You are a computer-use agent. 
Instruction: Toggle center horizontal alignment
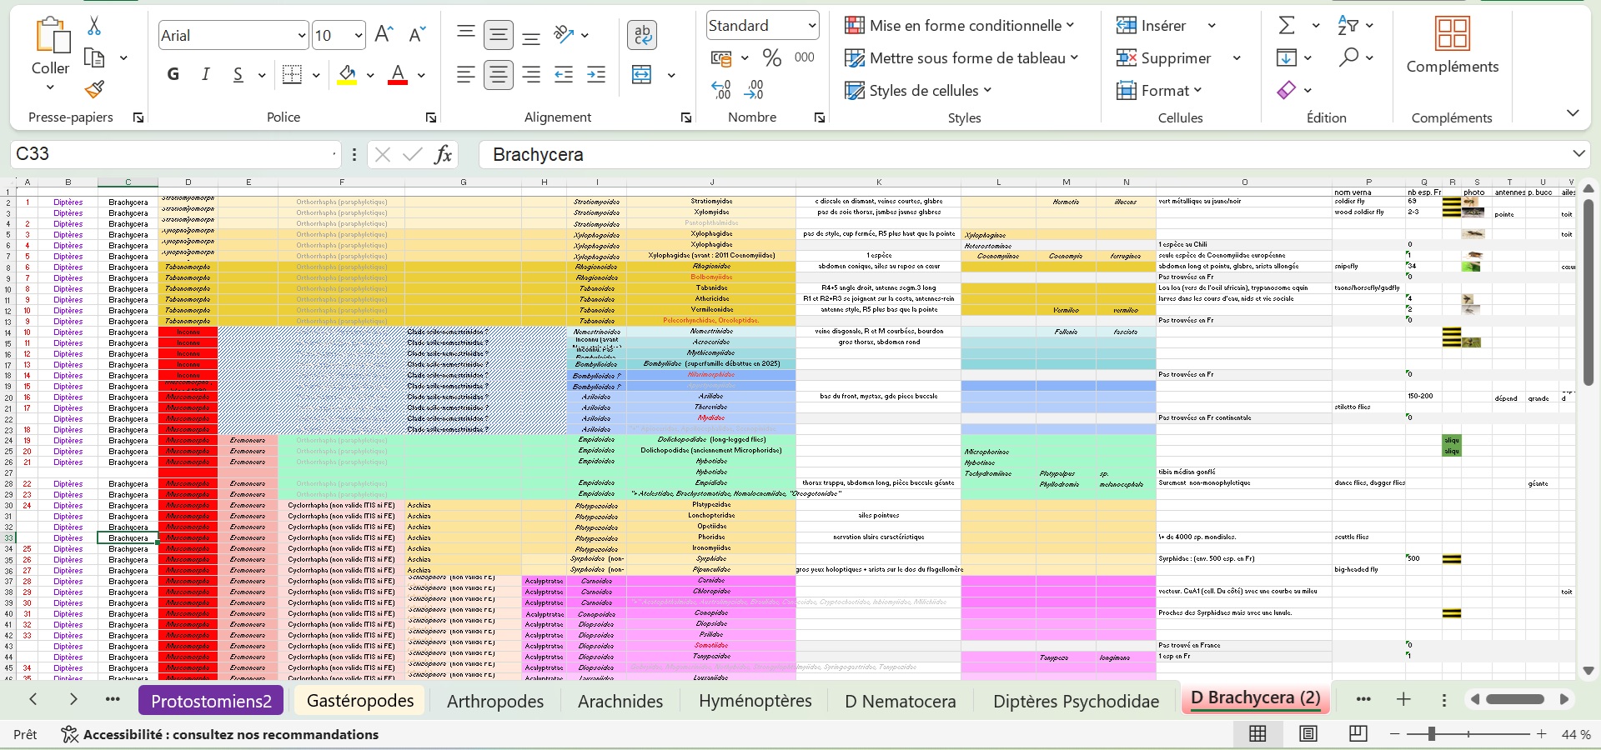tap(499, 75)
